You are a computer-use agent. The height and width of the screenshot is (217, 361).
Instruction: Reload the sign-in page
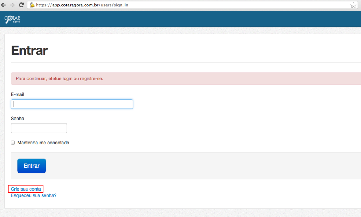pyautogui.click(x=22, y=5)
